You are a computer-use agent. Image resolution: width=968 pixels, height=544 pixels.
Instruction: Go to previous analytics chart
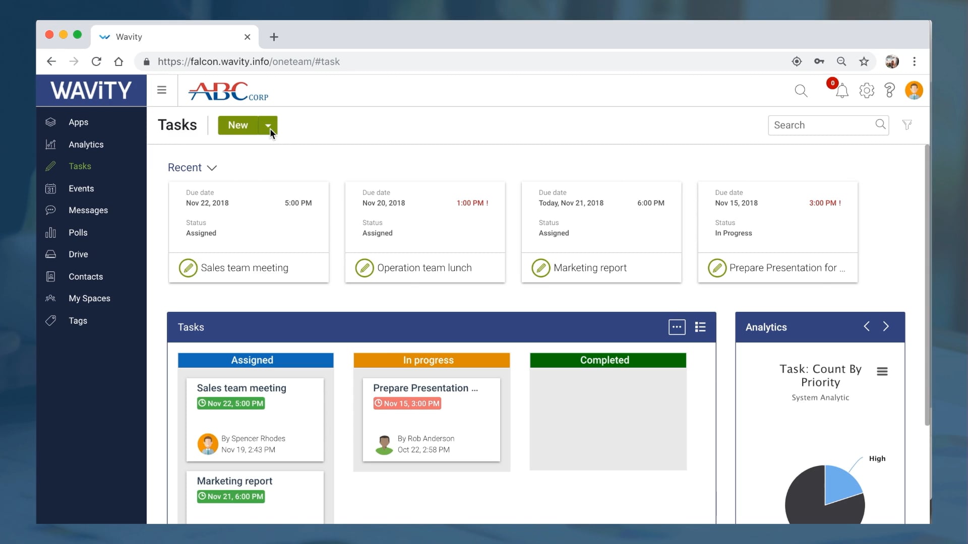[867, 326]
